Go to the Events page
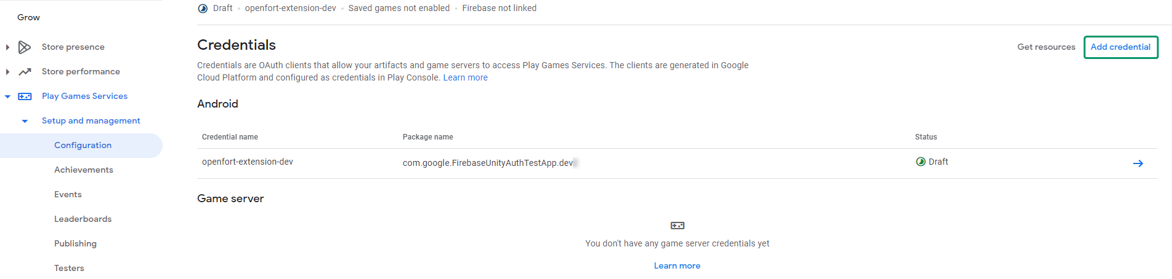1172x279 pixels. [68, 195]
